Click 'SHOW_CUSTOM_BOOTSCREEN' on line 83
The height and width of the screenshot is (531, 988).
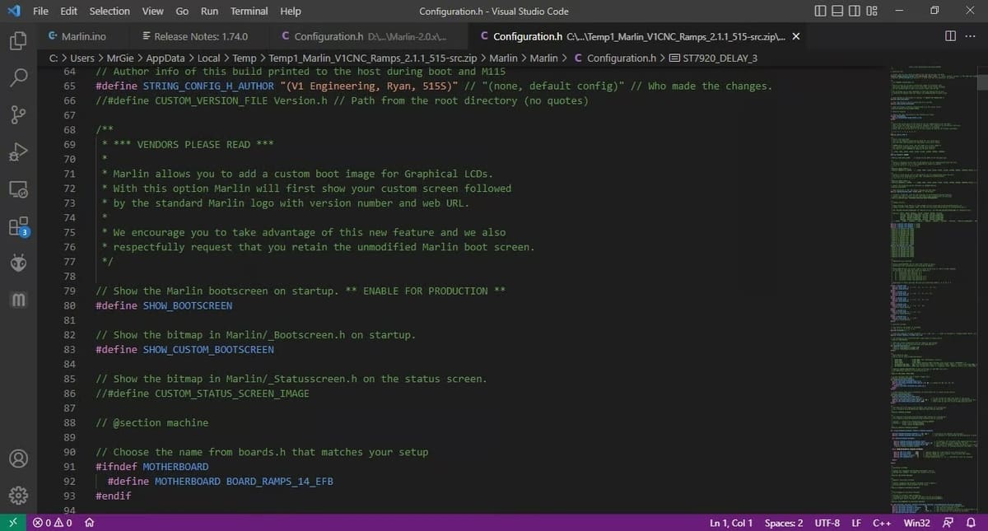(208, 349)
